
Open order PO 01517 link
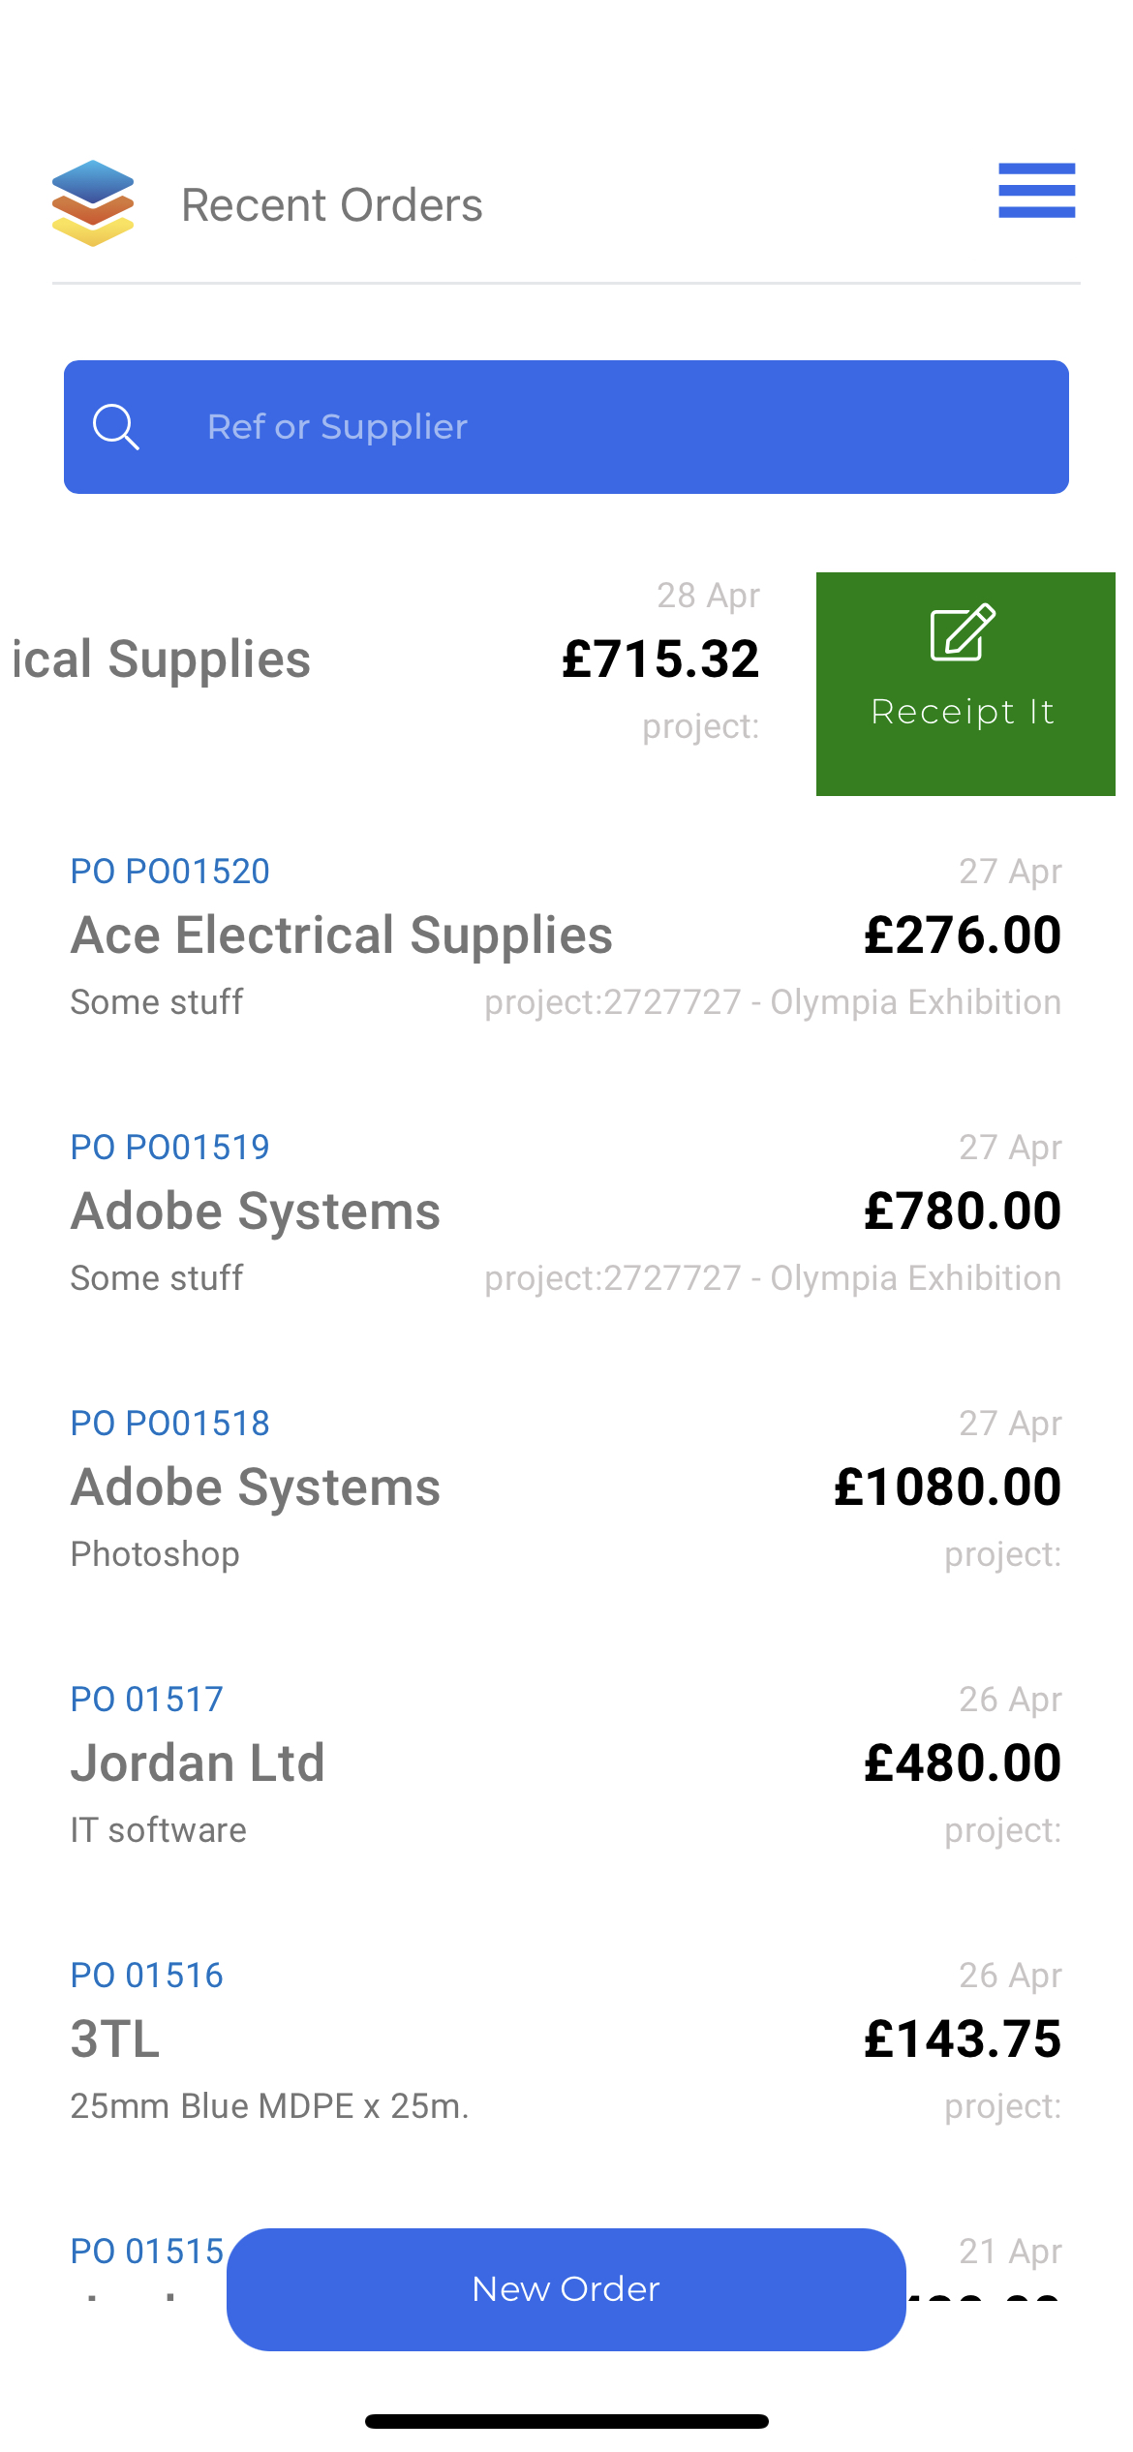pos(147,1700)
